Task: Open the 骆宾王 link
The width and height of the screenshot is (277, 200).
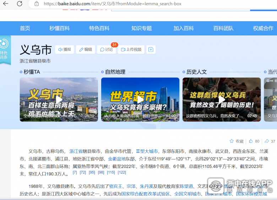Action: click(x=115, y=186)
